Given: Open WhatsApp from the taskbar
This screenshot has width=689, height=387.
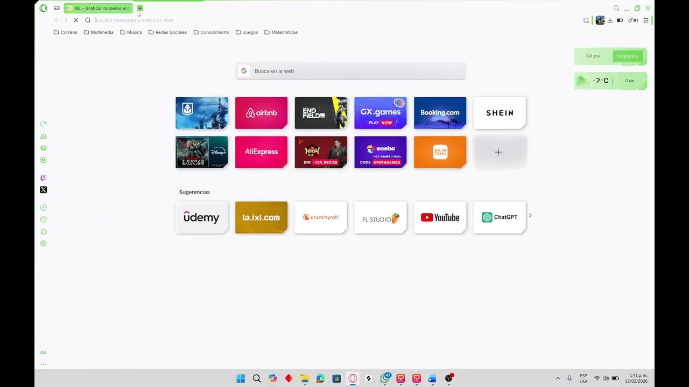Looking at the screenshot, I should click(x=385, y=378).
